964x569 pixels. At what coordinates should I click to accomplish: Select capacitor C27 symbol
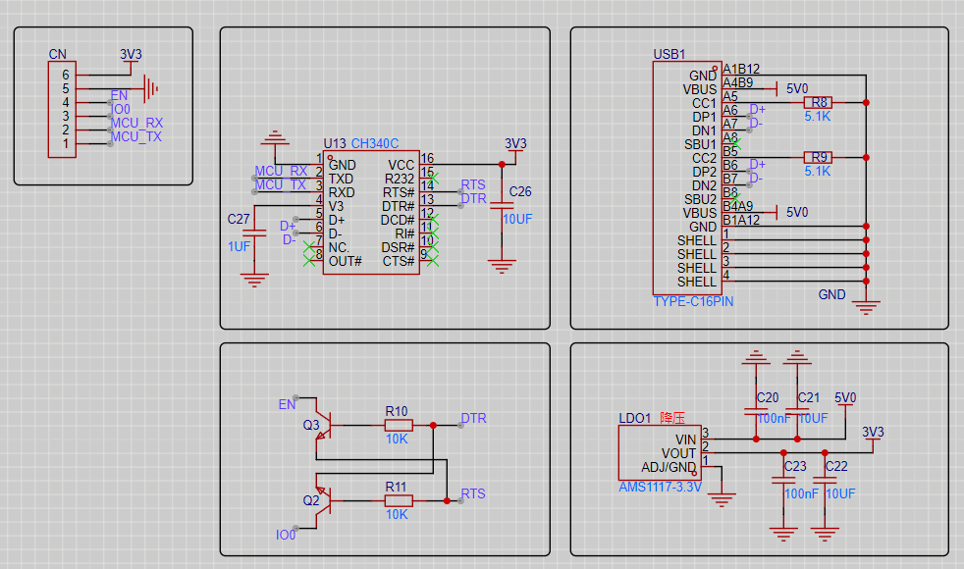point(255,232)
